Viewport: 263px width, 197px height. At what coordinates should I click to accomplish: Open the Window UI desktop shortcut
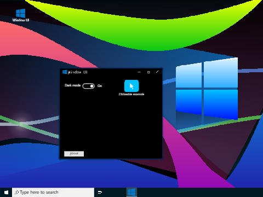20,15
